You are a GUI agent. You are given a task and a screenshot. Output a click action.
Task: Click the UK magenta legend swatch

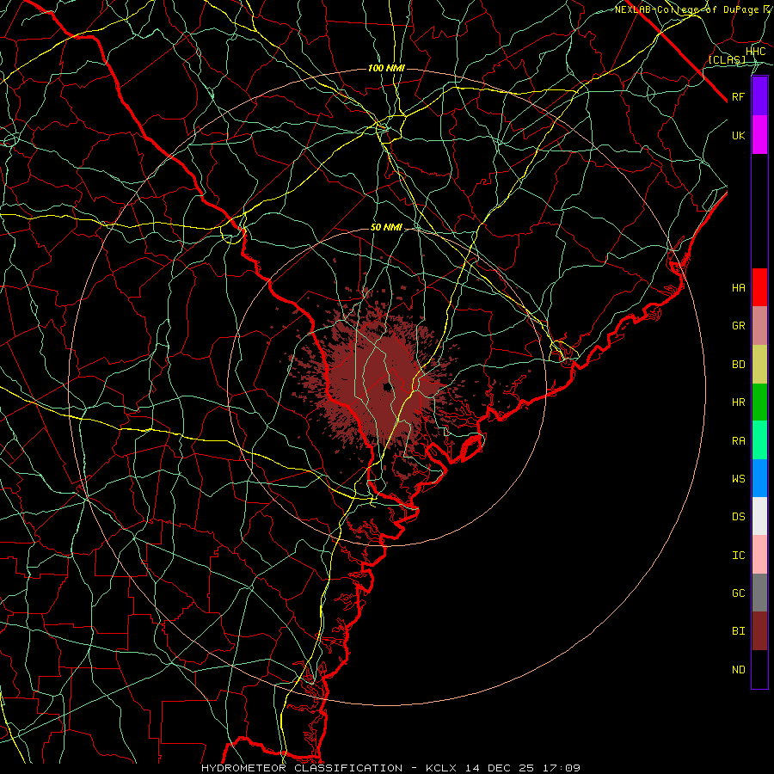coord(759,135)
